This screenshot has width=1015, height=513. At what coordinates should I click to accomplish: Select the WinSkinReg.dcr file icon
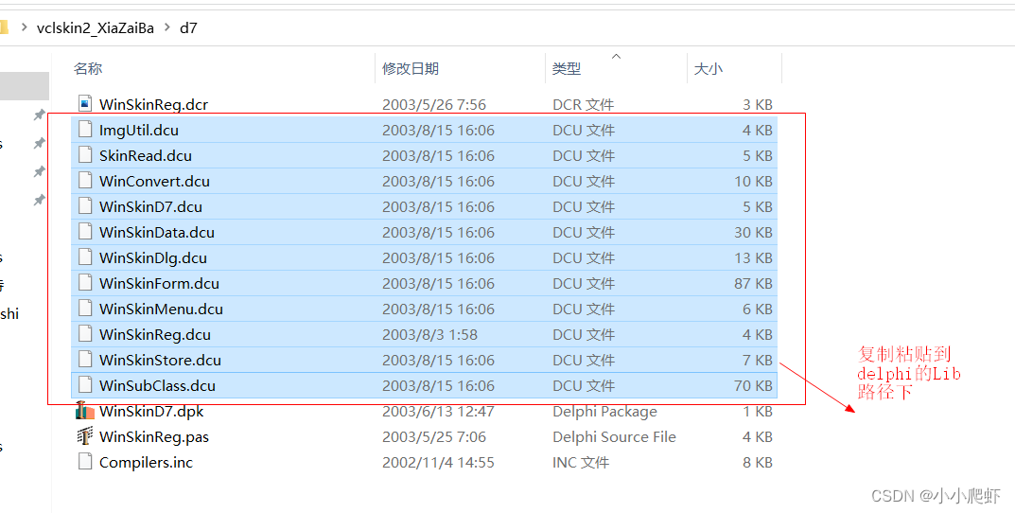tap(85, 103)
